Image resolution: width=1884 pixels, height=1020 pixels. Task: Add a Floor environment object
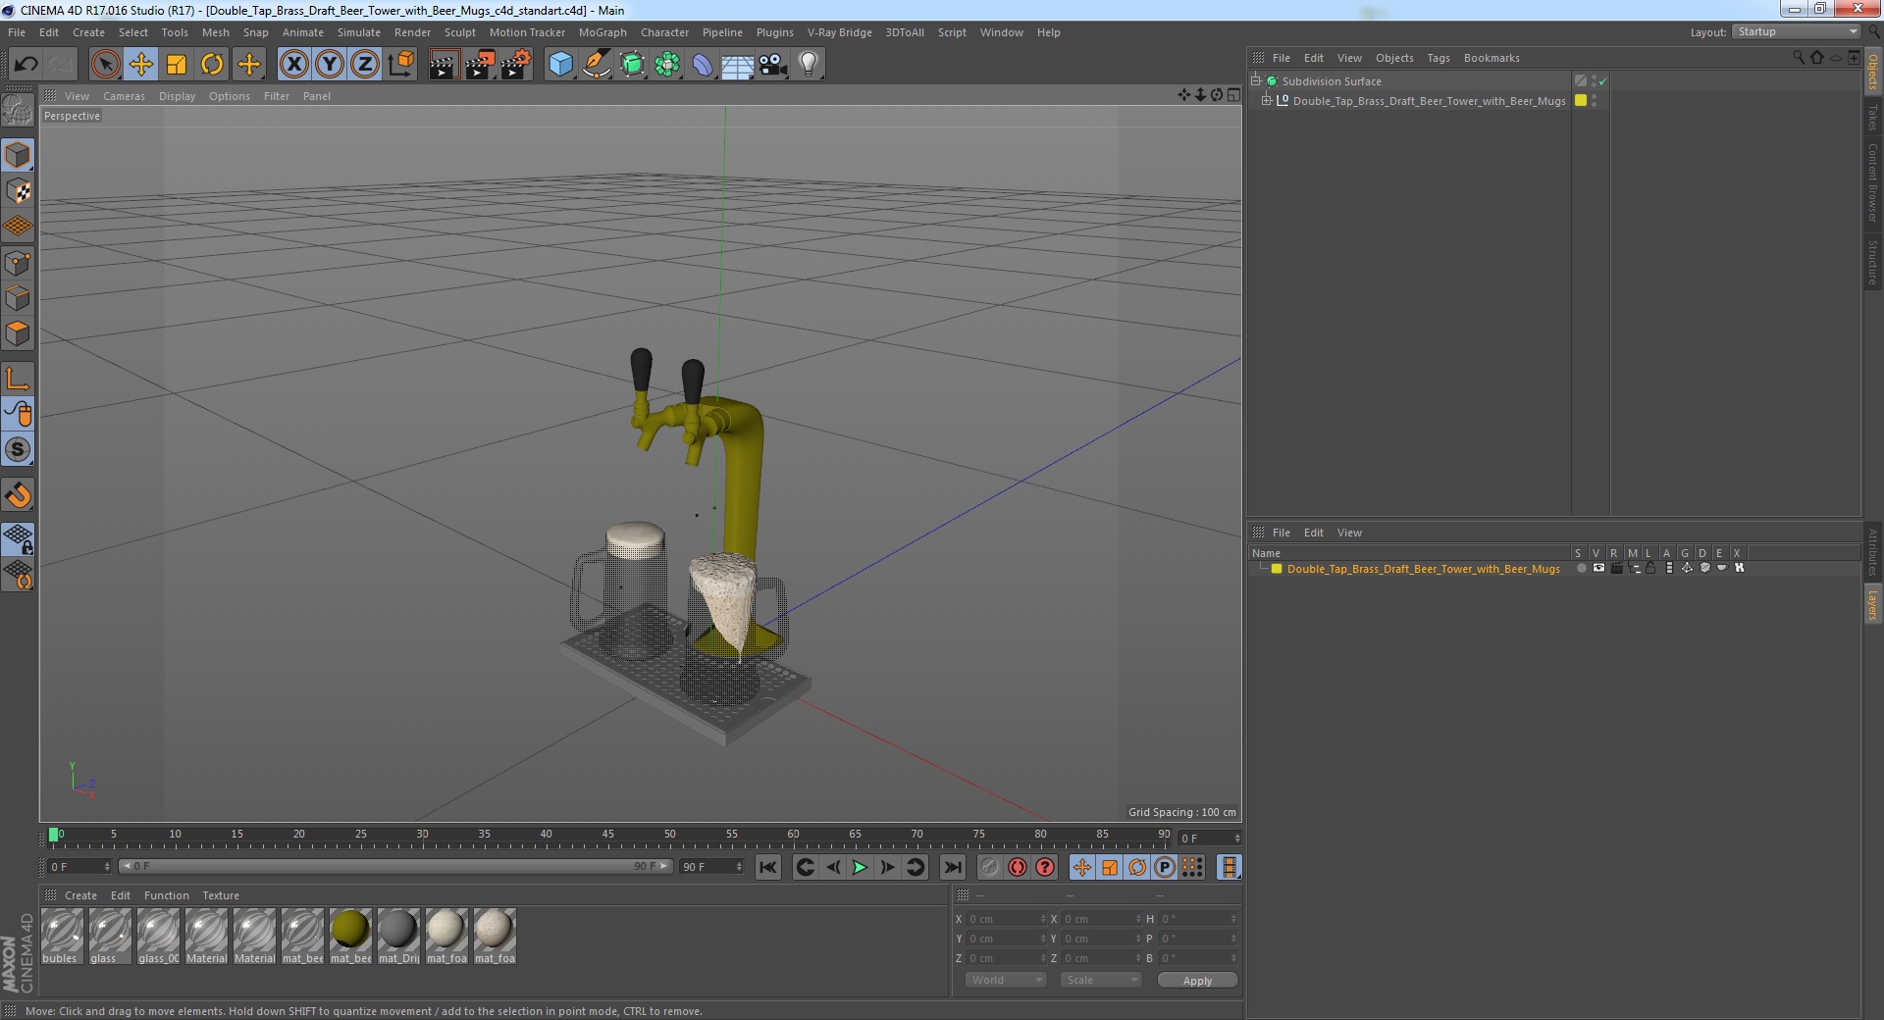point(737,65)
